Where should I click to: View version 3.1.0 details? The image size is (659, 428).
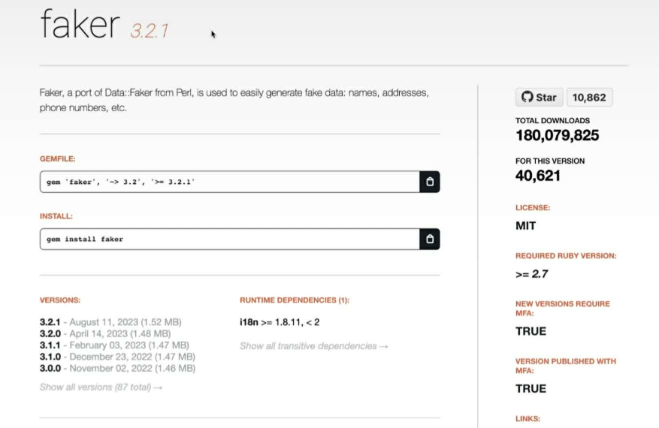point(50,357)
